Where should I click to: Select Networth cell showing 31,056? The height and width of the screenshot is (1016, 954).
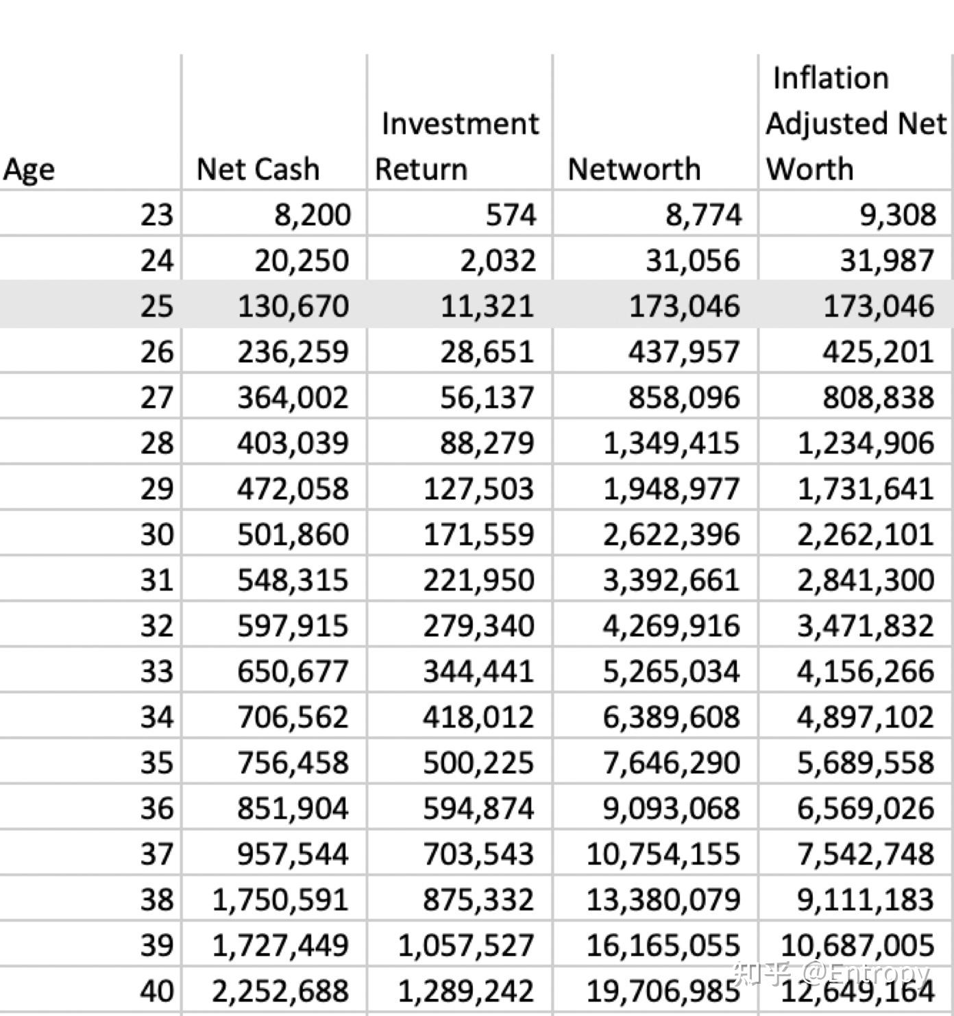tap(692, 260)
